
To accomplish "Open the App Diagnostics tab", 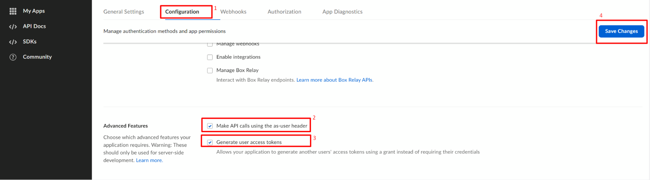I will (342, 12).
